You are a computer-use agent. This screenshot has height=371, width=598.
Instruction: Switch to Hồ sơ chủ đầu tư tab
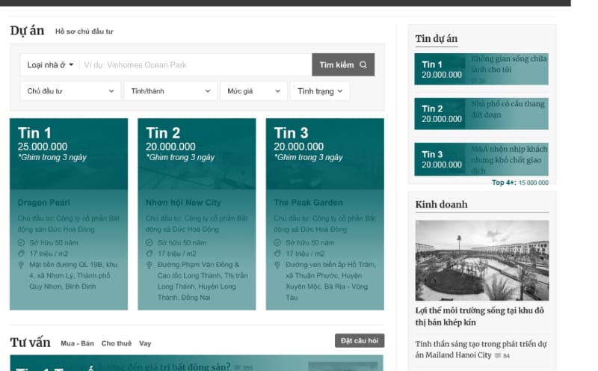pyautogui.click(x=84, y=31)
